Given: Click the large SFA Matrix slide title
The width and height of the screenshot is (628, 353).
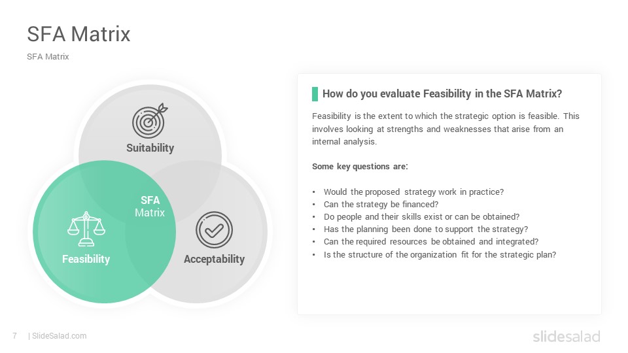Looking at the screenshot, I should 78,33.
